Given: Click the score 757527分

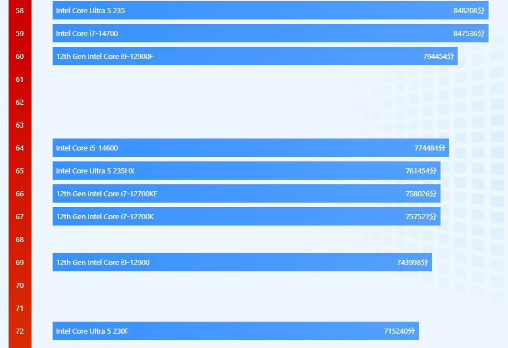Looking at the screenshot, I should point(421,217).
